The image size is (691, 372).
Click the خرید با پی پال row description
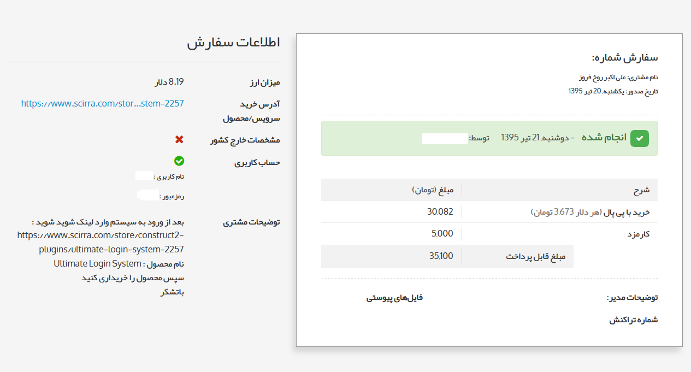pos(590,212)
